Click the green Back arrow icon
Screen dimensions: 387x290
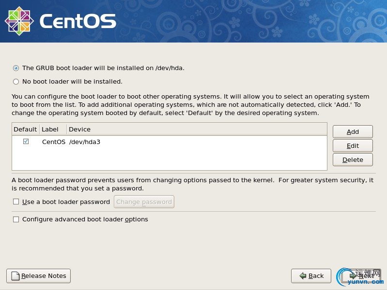coord(303,276)
